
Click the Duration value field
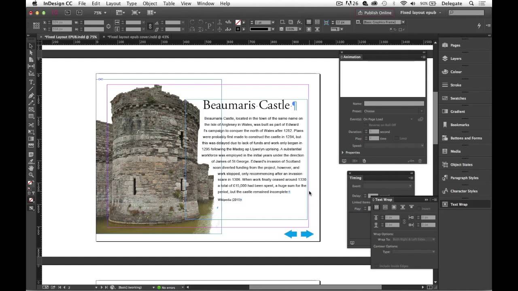point(374,132)
